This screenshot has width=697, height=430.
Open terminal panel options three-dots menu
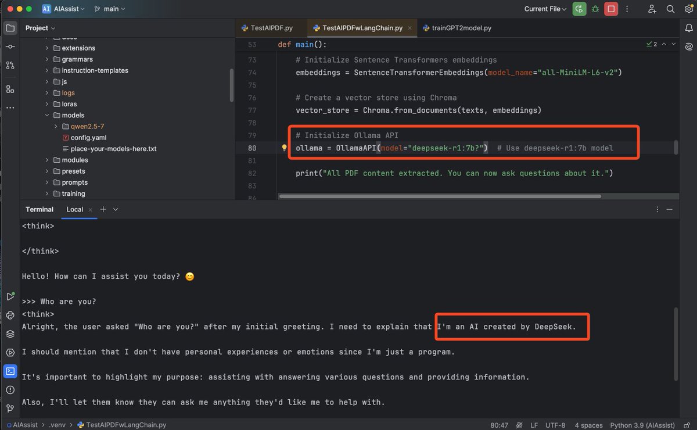[x=658, y=209]
